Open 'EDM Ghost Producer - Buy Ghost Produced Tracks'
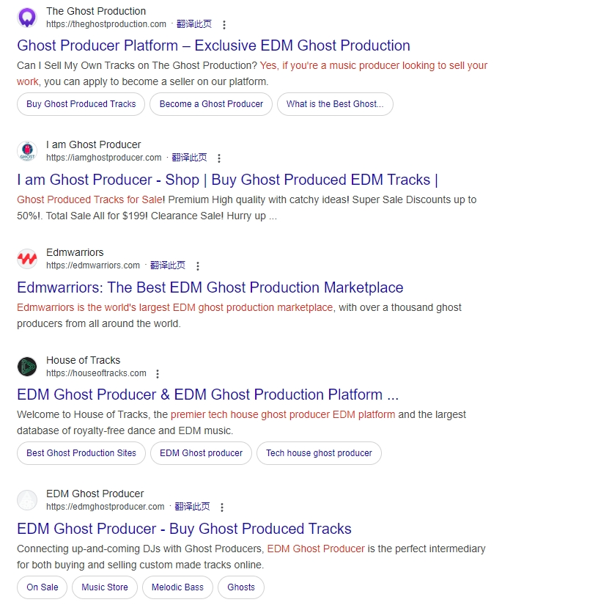598x616 pixels. 184,529
